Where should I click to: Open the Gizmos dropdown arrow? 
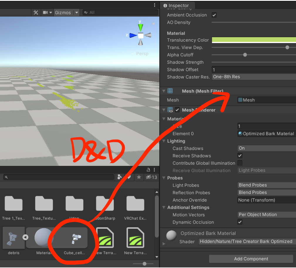77,13
